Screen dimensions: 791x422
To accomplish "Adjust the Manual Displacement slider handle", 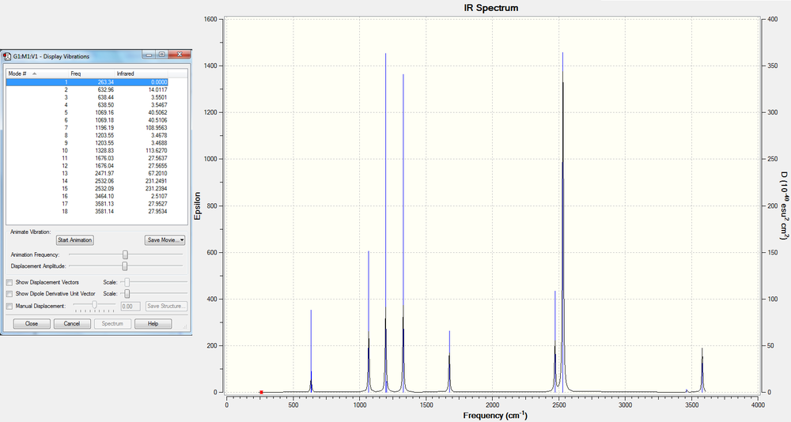I will click(x=94, y=304).
